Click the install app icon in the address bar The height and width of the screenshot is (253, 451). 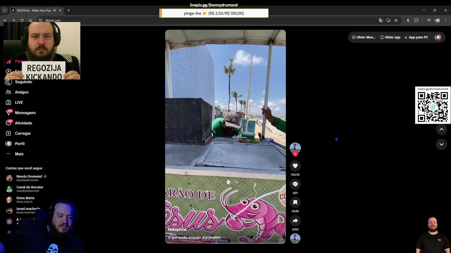tap(388, 20)
